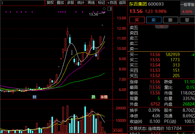Screen dimensions: 195x134
Task: Click the 财 finance marker on chart
Action: pos(34,97)
